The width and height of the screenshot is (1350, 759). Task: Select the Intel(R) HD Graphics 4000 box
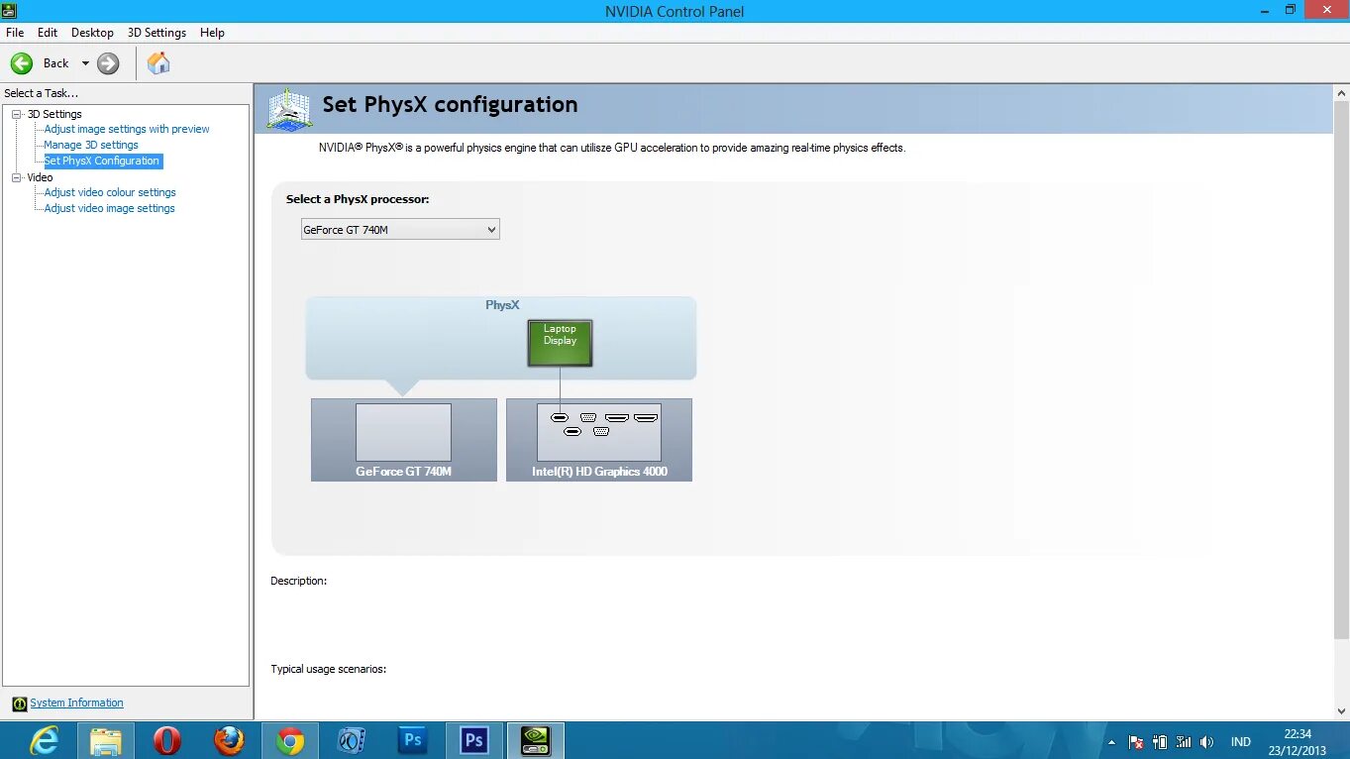[x=599, y=440]
